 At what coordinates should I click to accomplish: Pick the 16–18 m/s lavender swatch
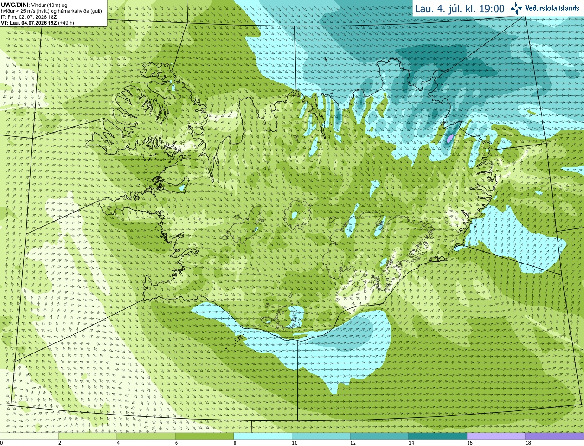[x=496, y=436]
